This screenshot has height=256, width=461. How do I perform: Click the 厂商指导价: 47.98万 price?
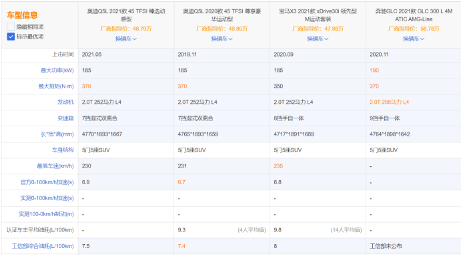tap(318, 29)
